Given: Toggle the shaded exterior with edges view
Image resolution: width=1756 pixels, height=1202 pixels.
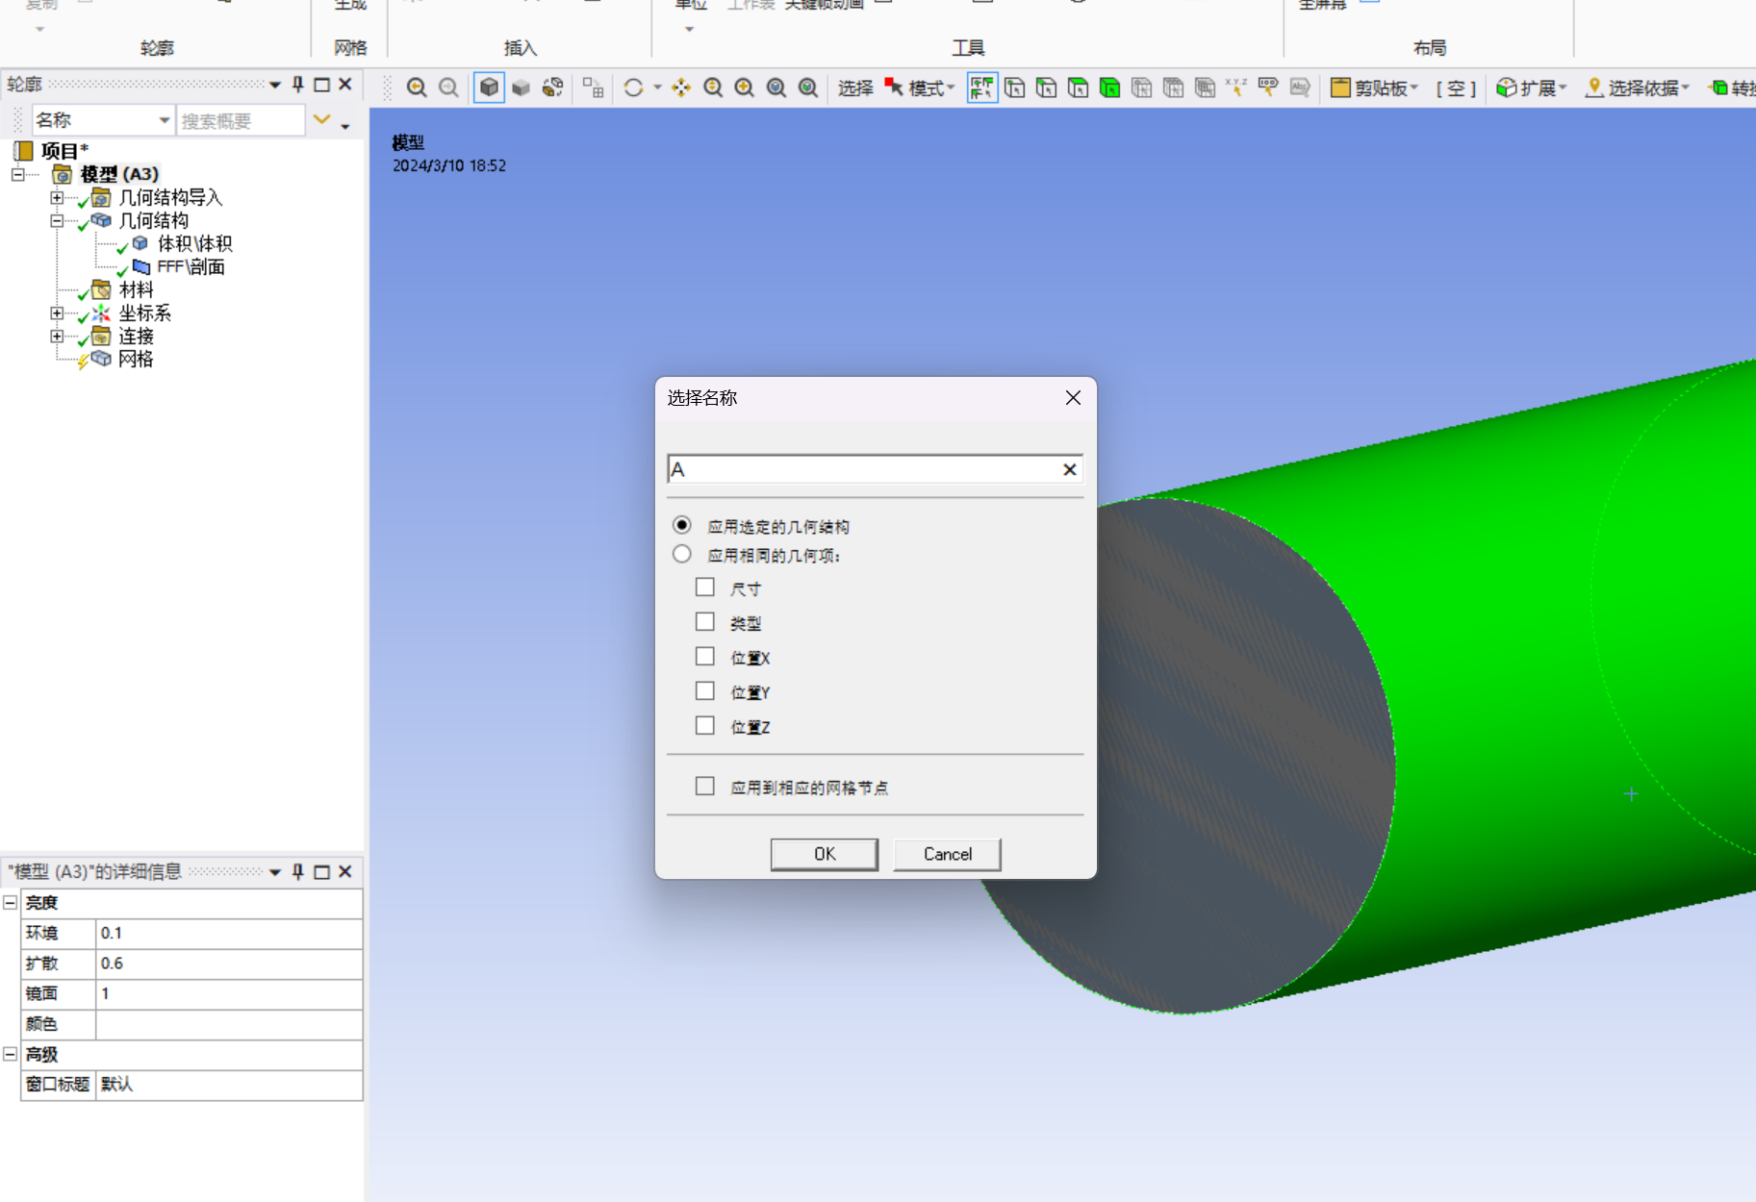Looking at the screenshot, I should tap(489, 88).
